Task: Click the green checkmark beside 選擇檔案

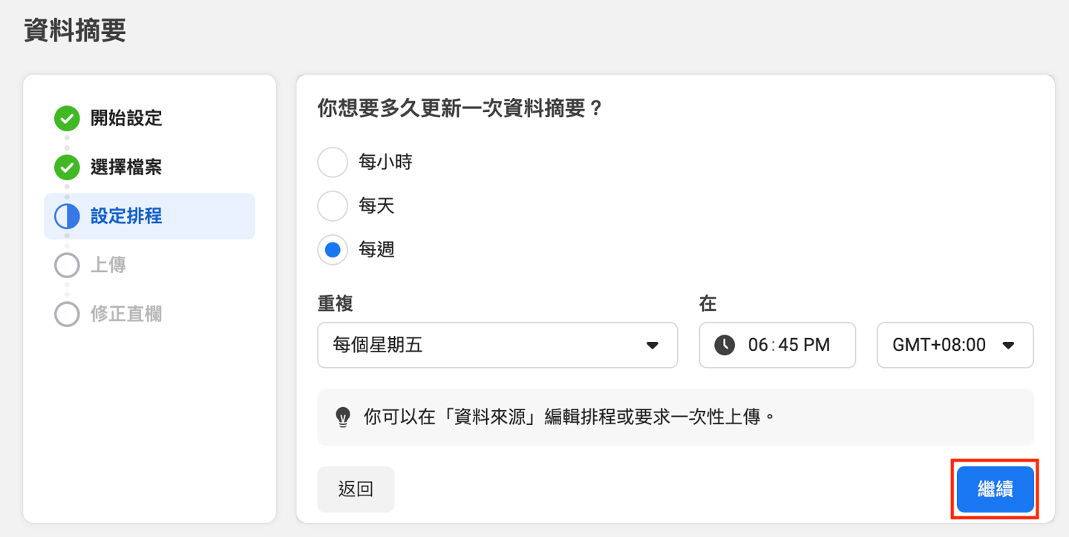Action: pos(67,168)
